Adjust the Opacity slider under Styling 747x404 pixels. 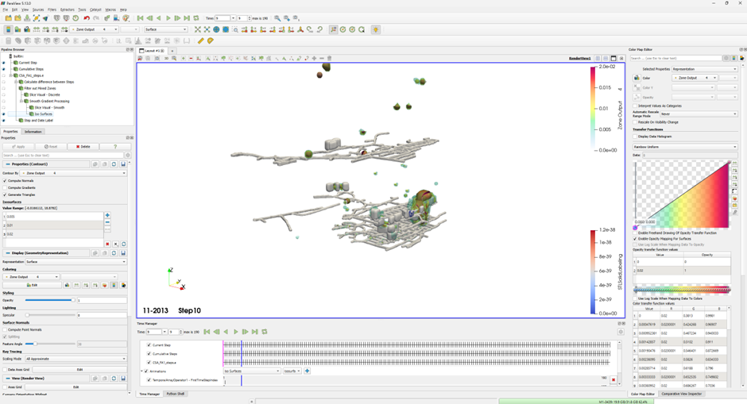pos(49,300)
